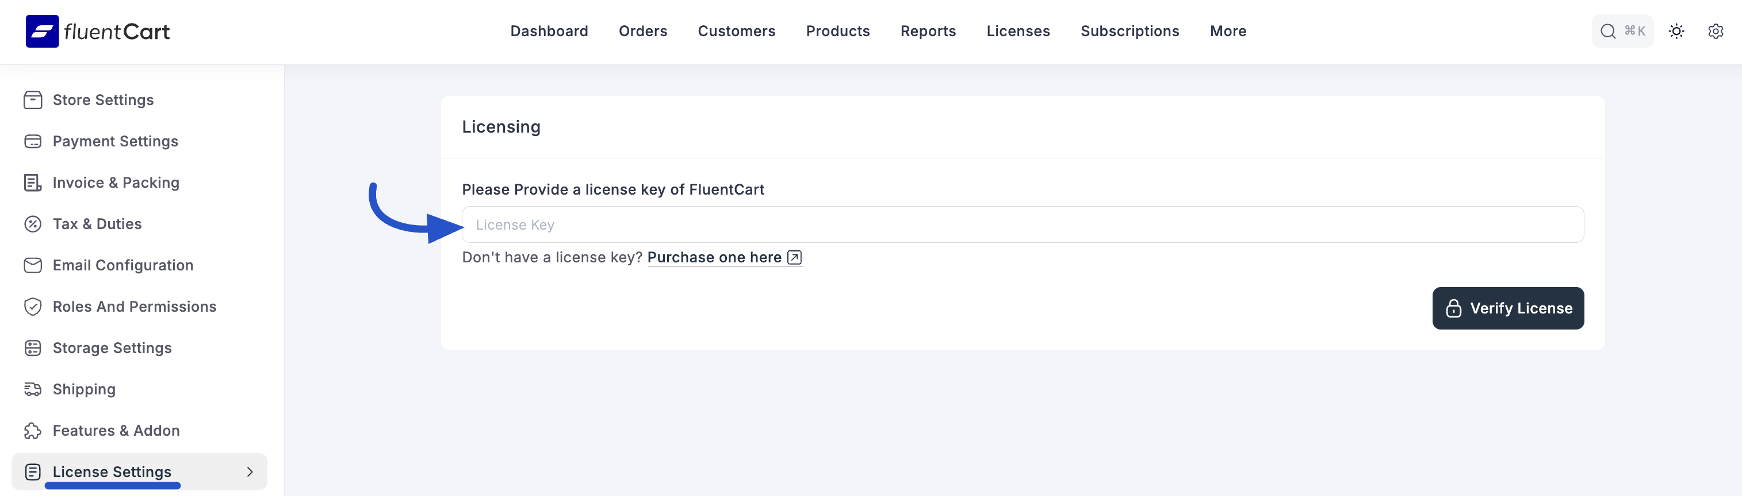Image resolution: width=1742 pixels, height=496 pixels.
Task: Click the Roles And Permissions shield icon
Action: [x=33, y=307]
